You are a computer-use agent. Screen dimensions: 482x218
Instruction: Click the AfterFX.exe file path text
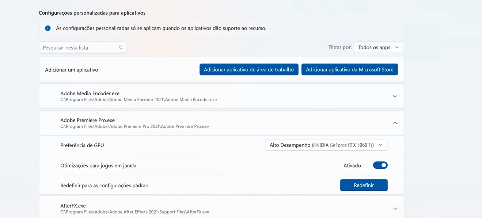[135, 212]
